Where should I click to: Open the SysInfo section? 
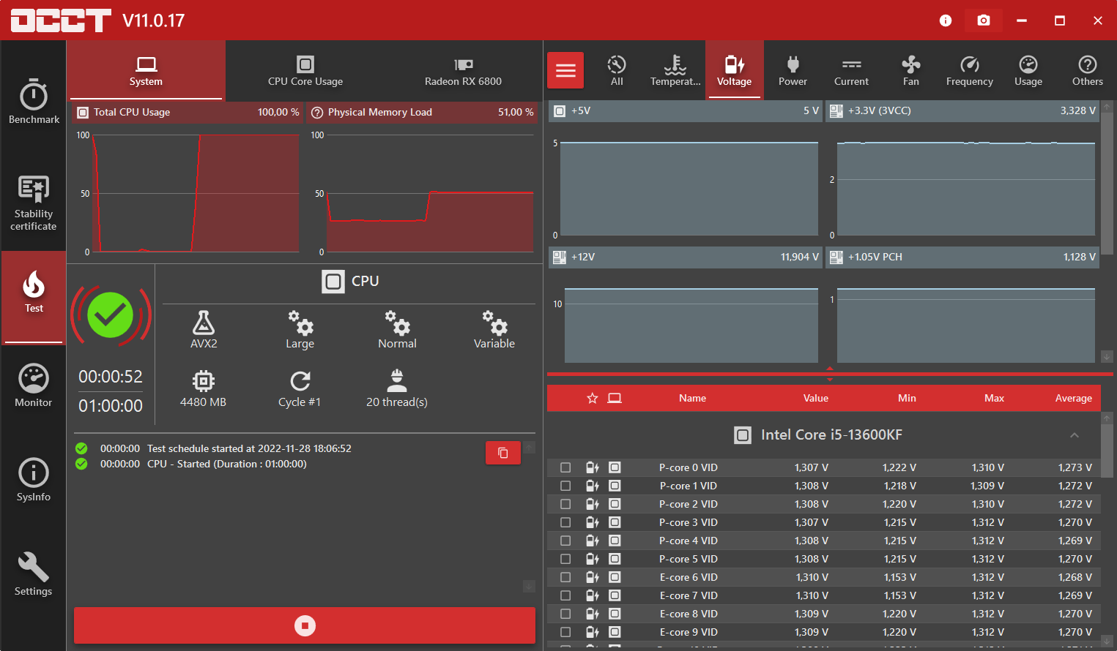point(34,480)
